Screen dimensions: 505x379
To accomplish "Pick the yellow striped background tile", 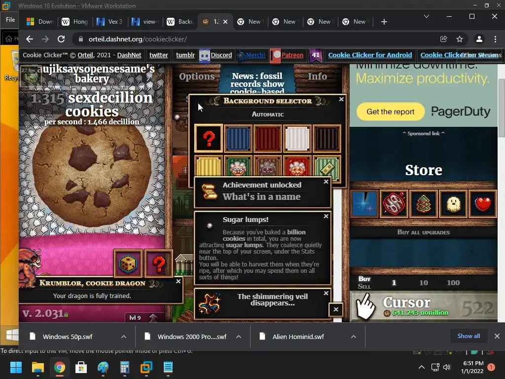I will [x=209, y=166].
